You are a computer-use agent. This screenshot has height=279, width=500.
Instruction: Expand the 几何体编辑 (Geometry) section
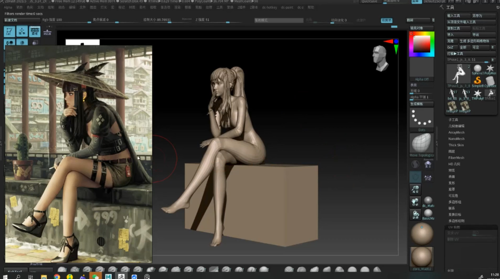(456, 126)
